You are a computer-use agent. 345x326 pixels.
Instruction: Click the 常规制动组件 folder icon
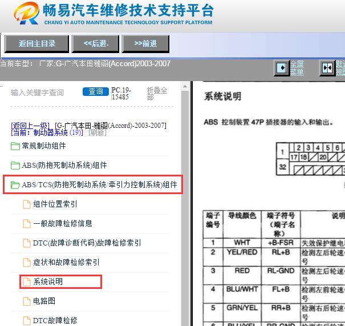pyautogui.click(x=15, y=146)
